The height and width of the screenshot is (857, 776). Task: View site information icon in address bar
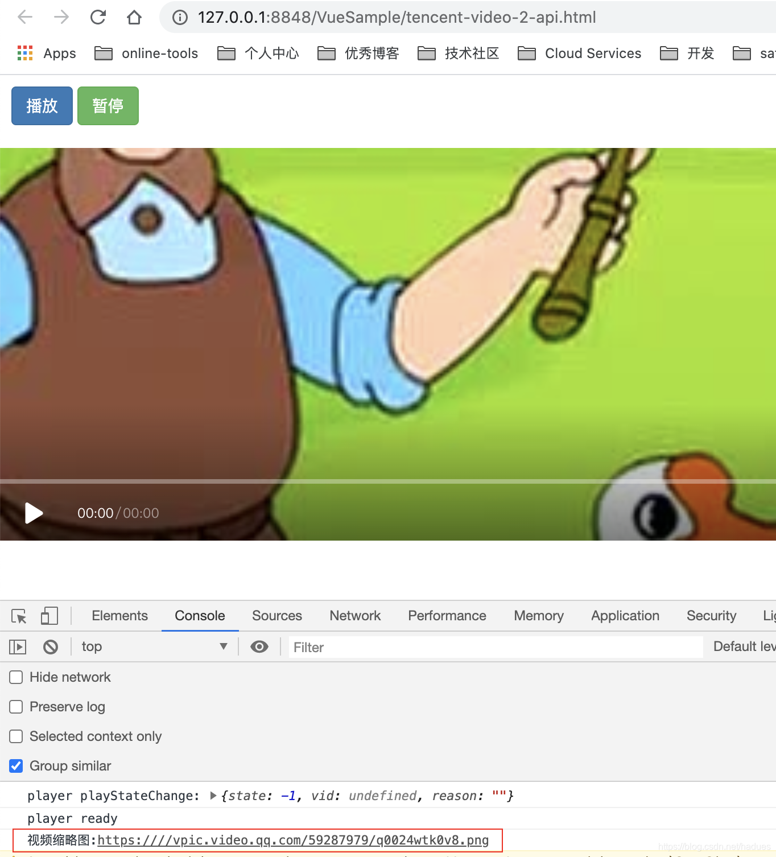180,18
